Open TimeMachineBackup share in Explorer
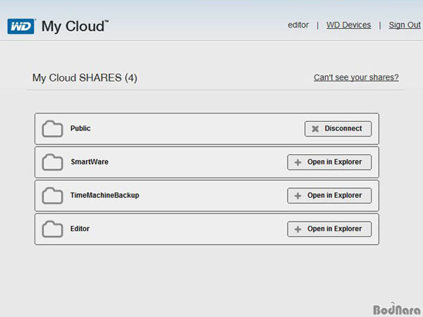 pos(329,196)
